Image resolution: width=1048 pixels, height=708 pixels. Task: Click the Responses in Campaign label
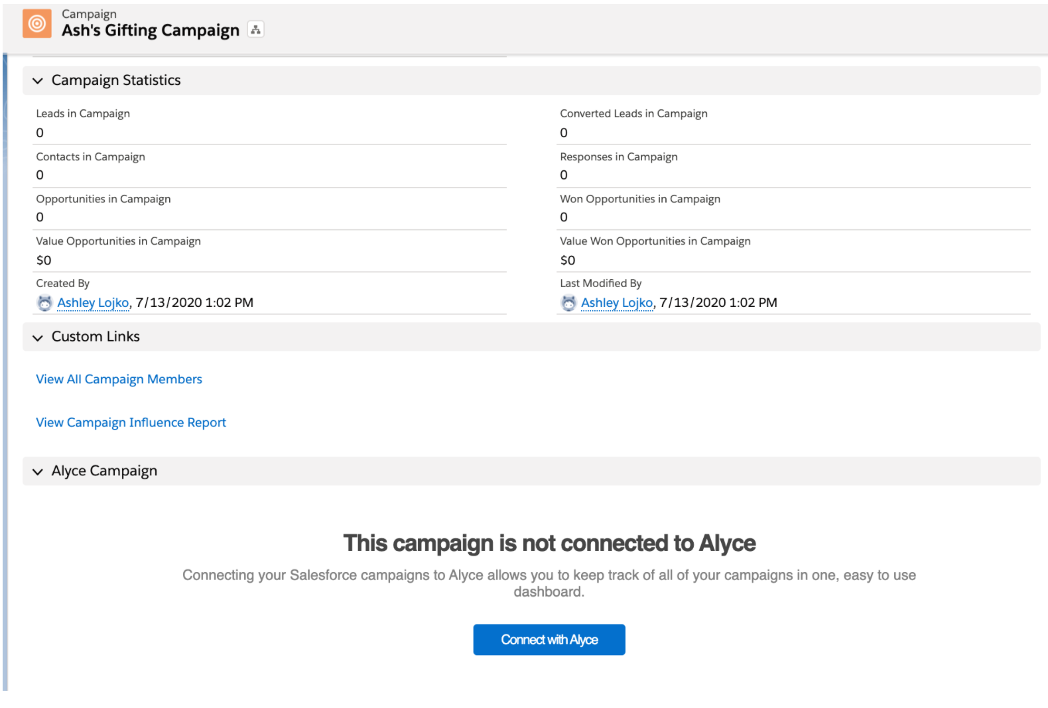(x=619, y=156)
